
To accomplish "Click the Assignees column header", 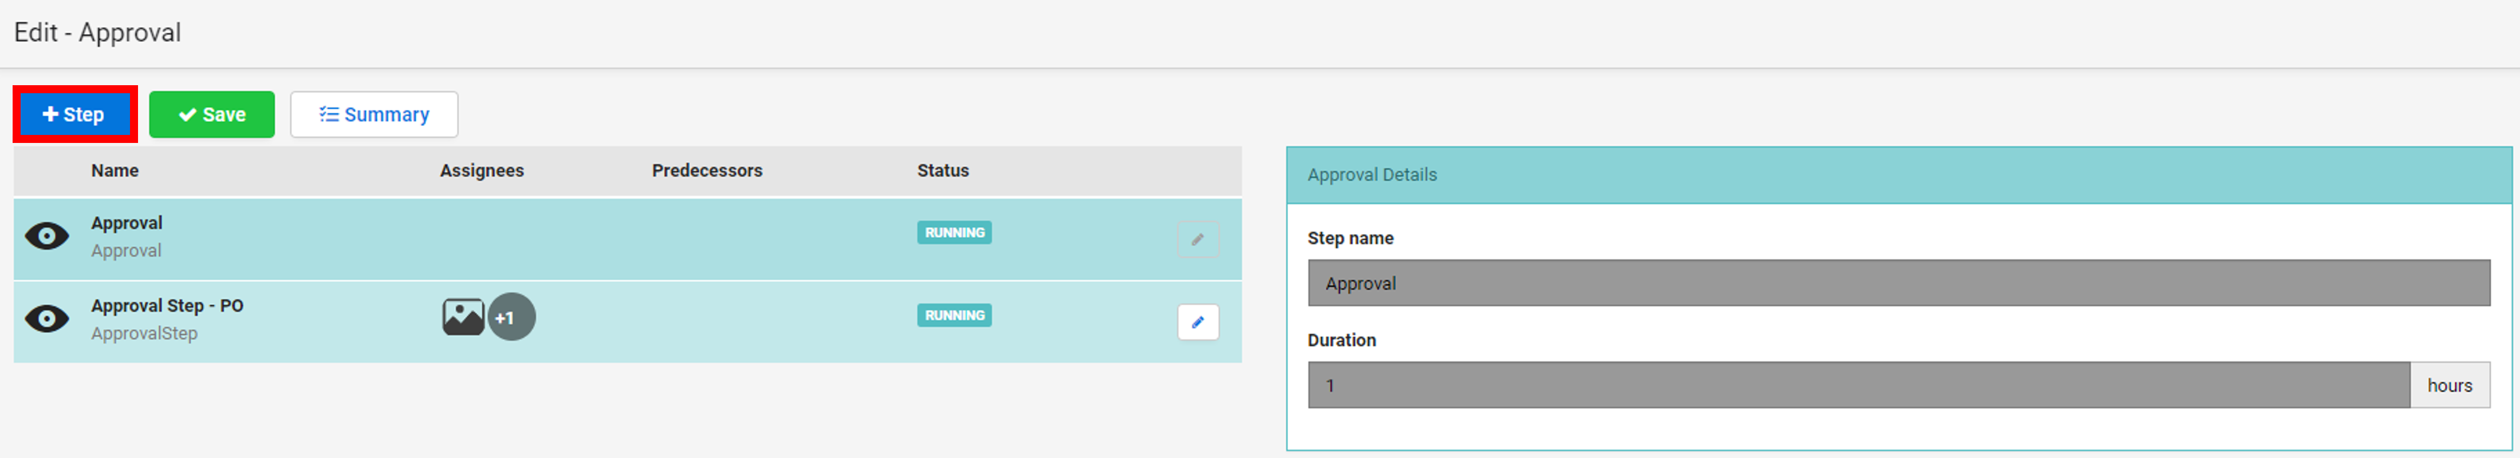I will pos(481,171).
